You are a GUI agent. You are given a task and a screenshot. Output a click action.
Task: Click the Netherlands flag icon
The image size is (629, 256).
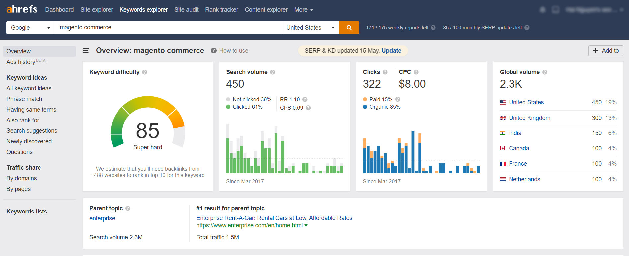pyautogui.click(x=503, y=179)
